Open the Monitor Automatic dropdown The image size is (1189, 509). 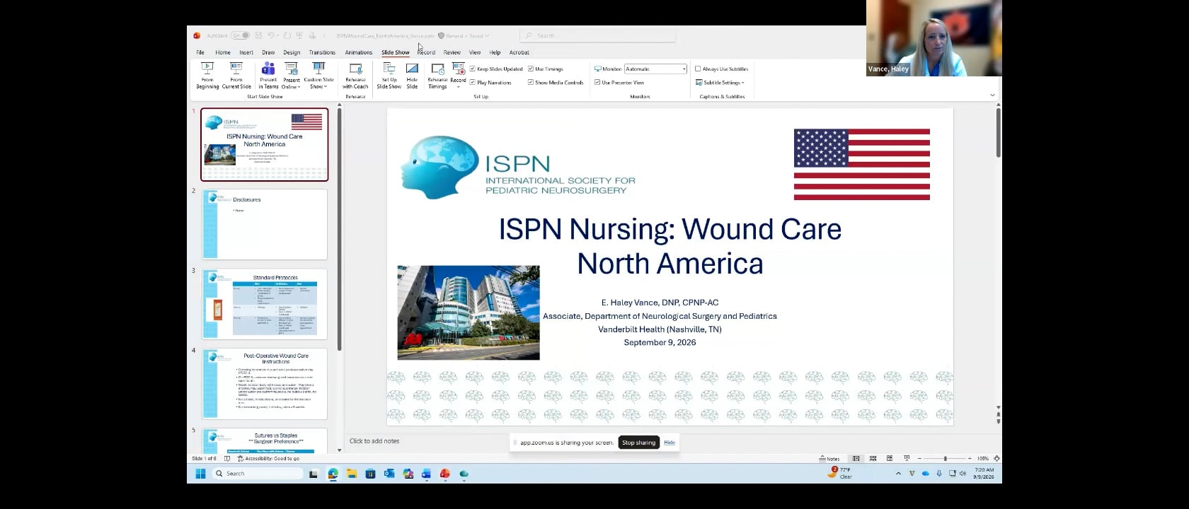point(655,69)
